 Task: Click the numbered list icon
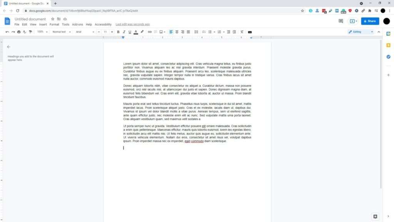pos(219,32)
